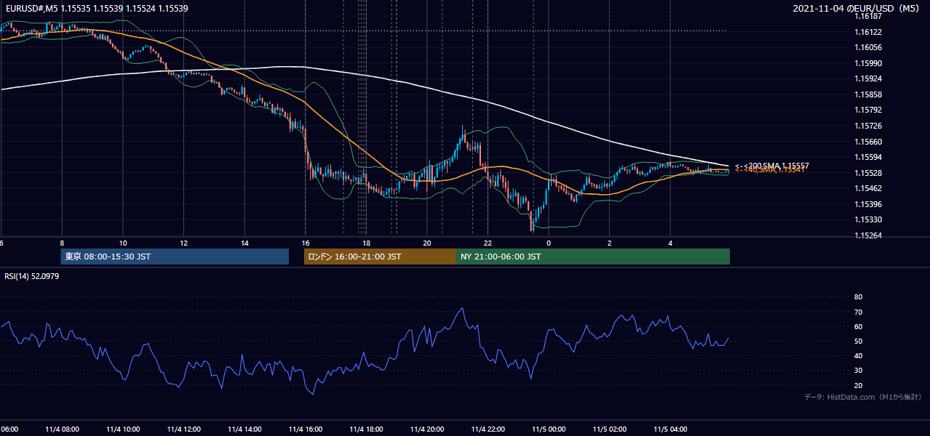Click the 1.15792 price axis label
This screenshot has height=436, width=930.
(x=868, y=110)
